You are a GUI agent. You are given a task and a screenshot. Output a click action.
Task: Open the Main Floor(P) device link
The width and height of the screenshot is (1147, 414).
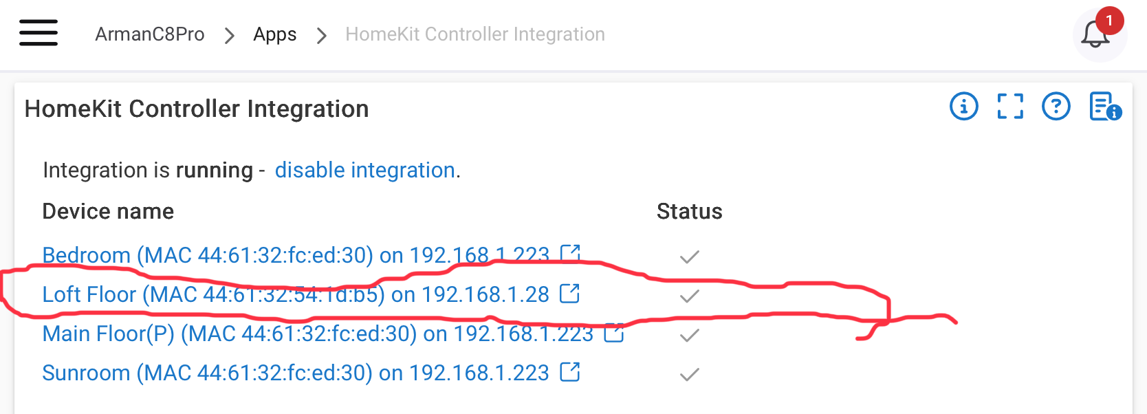click(317, 334)
